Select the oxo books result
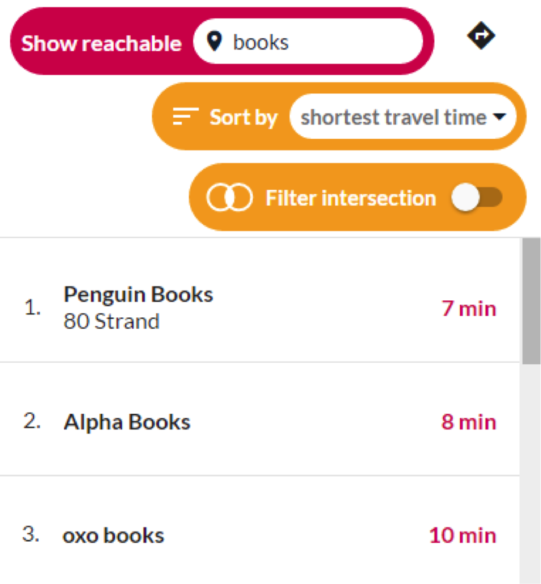This screenshot has width=541, height=584. (x=260, y=530)
